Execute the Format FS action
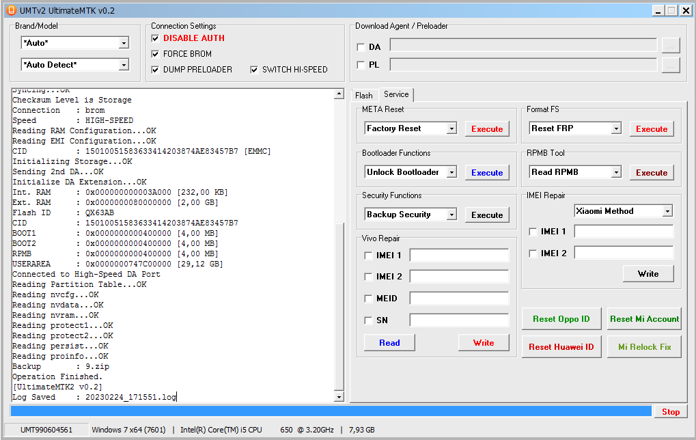 652,128
